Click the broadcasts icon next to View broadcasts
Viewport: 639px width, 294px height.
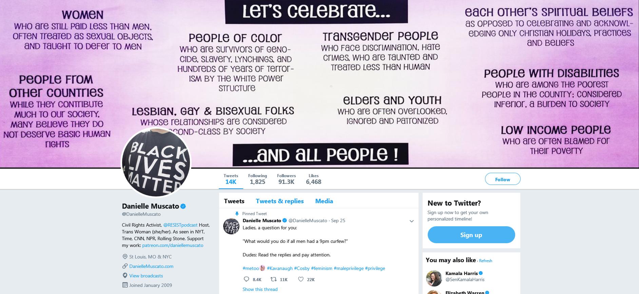coord(125,276)
